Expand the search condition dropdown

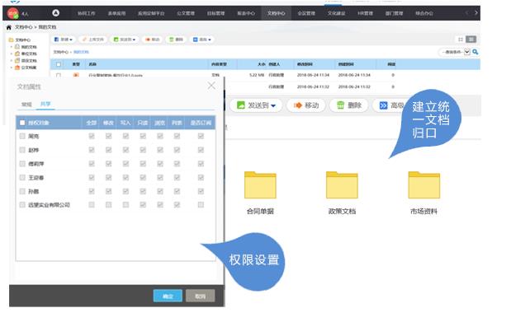pos(467,52)
